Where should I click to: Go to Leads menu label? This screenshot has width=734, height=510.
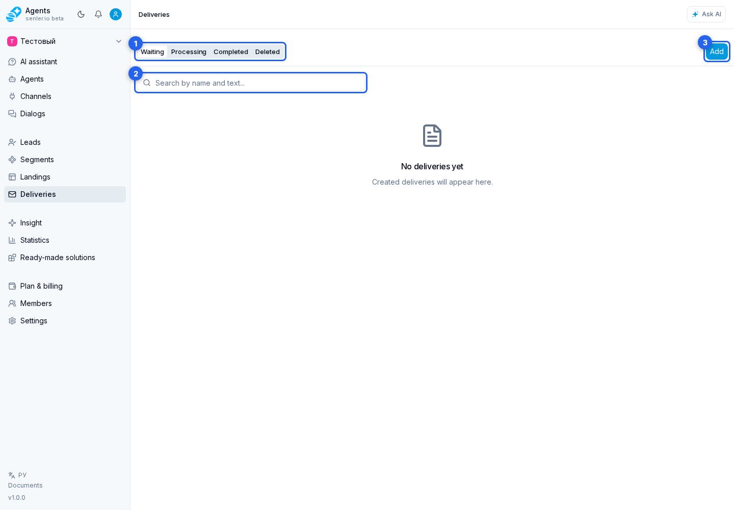click(x=31, y=142)
